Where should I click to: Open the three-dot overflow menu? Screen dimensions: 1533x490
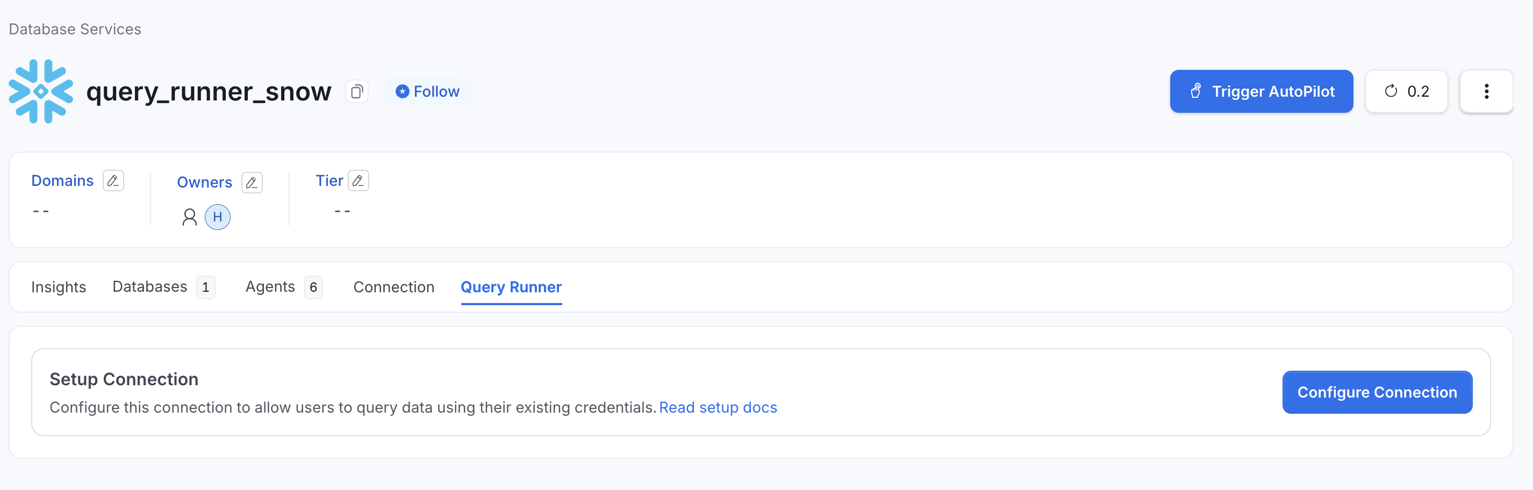[x=1487, y=91]
